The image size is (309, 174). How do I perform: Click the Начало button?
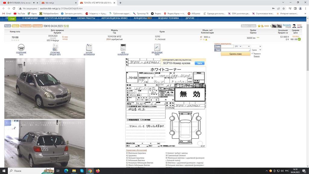pos(8,26)
